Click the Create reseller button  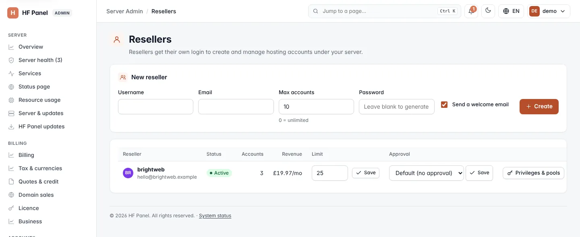(539, 107)
